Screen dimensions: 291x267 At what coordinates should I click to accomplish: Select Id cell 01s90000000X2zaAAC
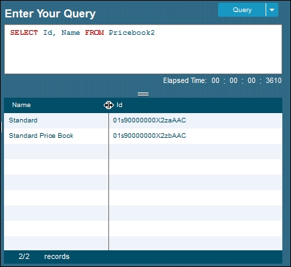coord(196,120)
